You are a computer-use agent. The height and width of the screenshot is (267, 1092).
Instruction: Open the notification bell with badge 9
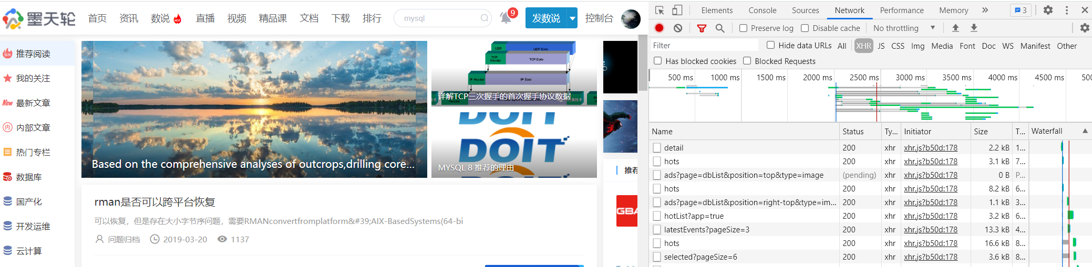tap(507, 17)
